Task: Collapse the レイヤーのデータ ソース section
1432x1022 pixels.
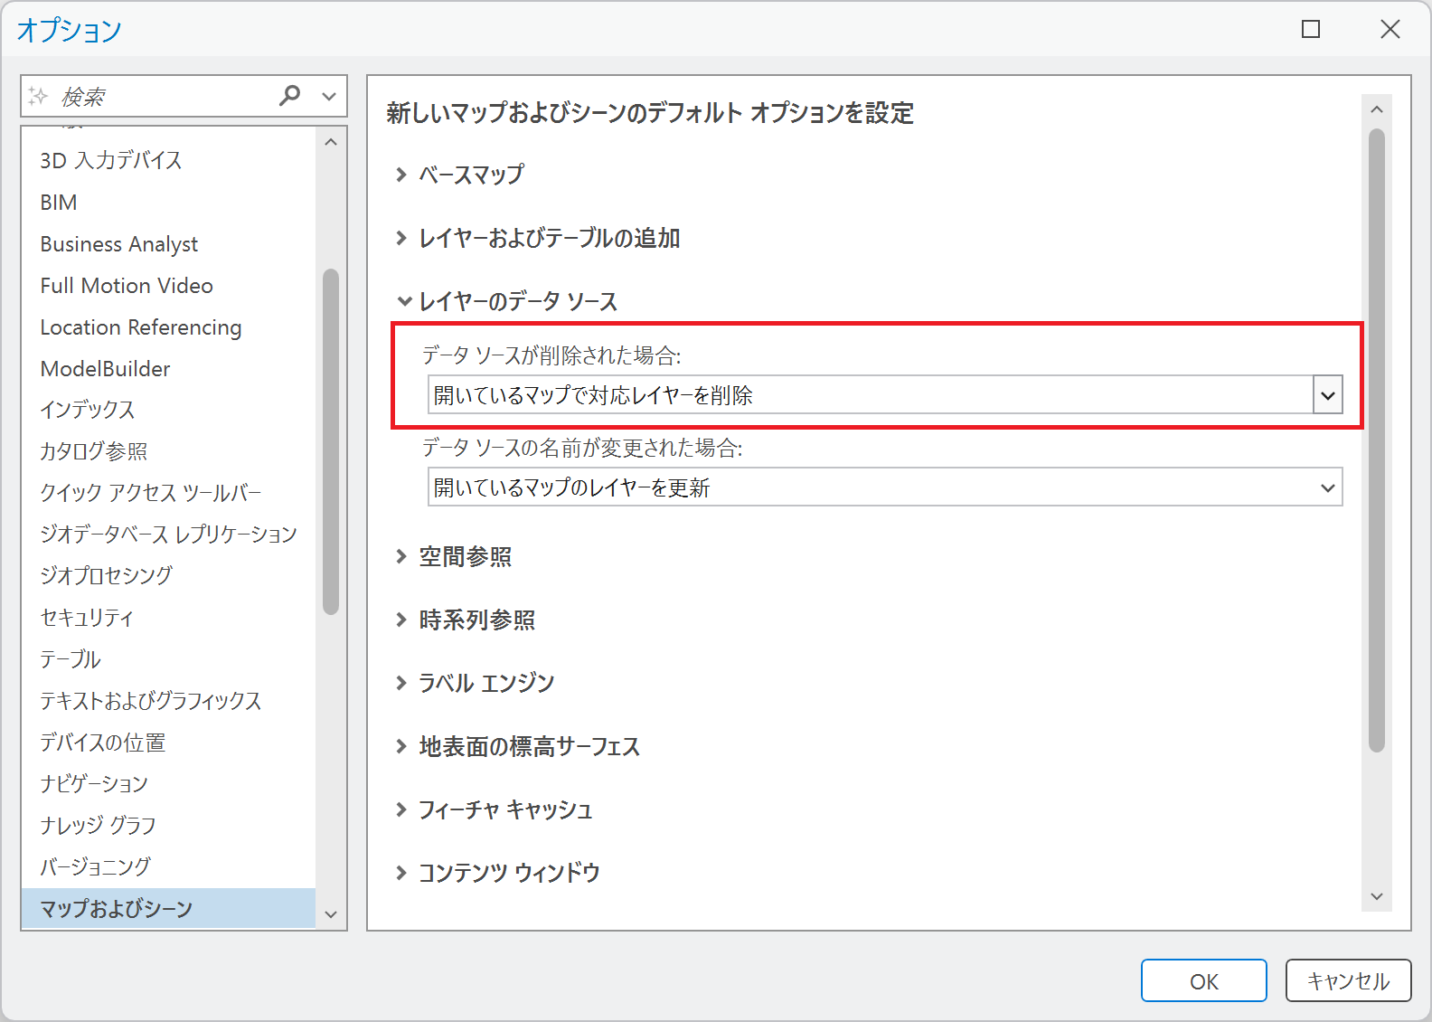Action: coord(403,301)
